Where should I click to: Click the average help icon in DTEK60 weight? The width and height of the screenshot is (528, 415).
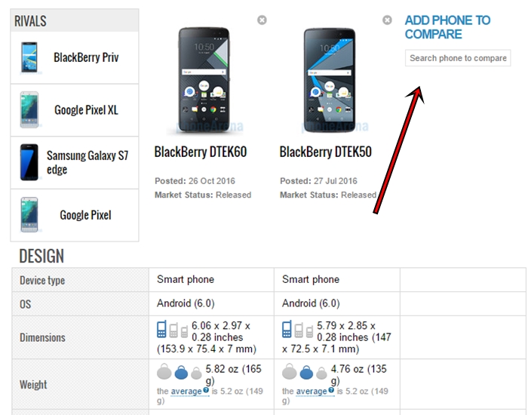pos(206,390)
